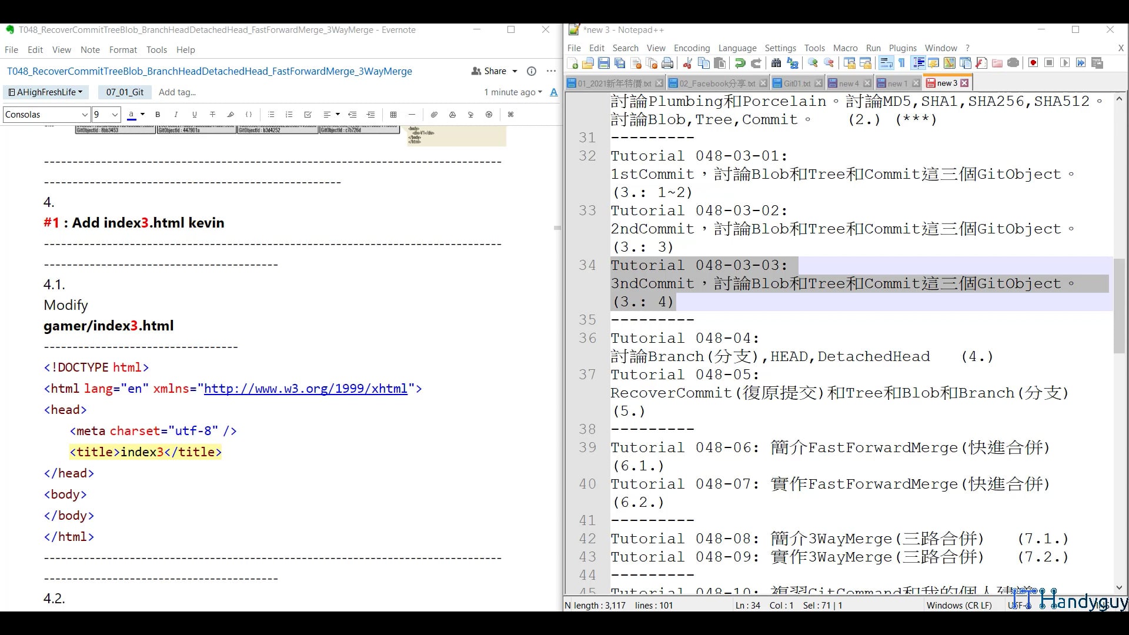
Task: Toggle bold formatting in Evernote
Action: pos(158,114)
